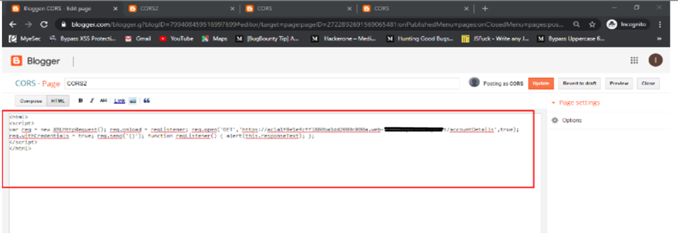Open the YouTube bookmark
Screen dimensions: 678x247
(x=176, y=39)
